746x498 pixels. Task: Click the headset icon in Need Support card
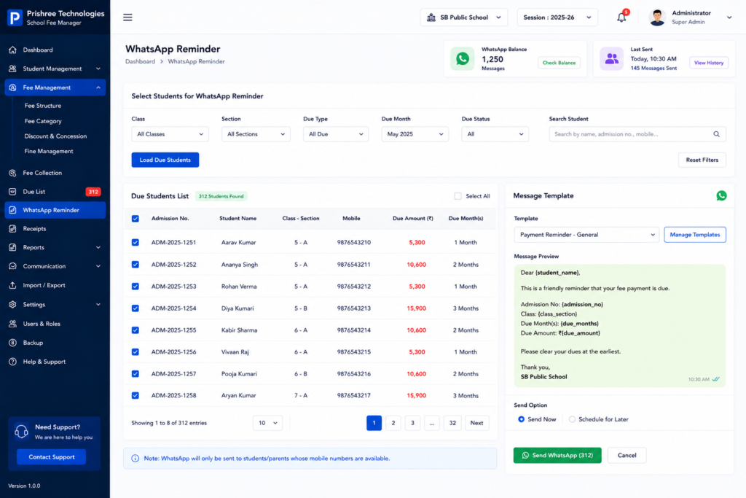tap(21, 432)
